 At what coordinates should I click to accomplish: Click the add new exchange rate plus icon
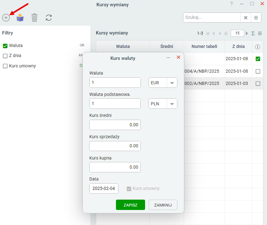[x=6, y=18]
